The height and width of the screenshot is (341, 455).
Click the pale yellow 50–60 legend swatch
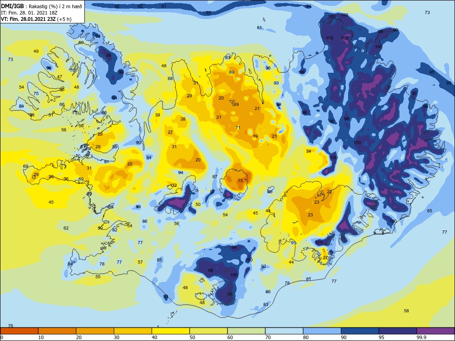208,331
